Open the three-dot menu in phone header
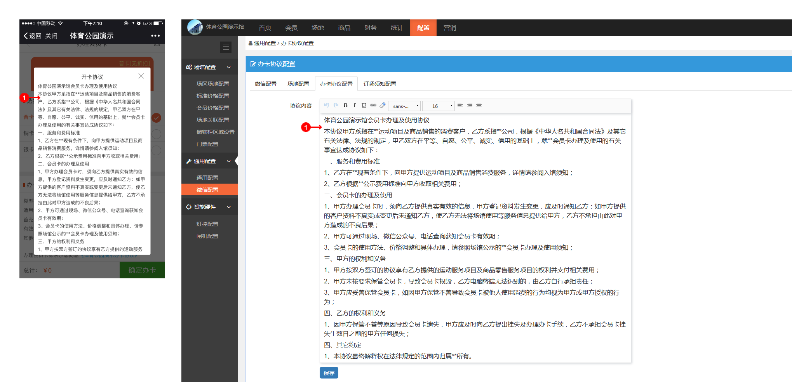This screenshot has width=792, height=382. point(155,36)
